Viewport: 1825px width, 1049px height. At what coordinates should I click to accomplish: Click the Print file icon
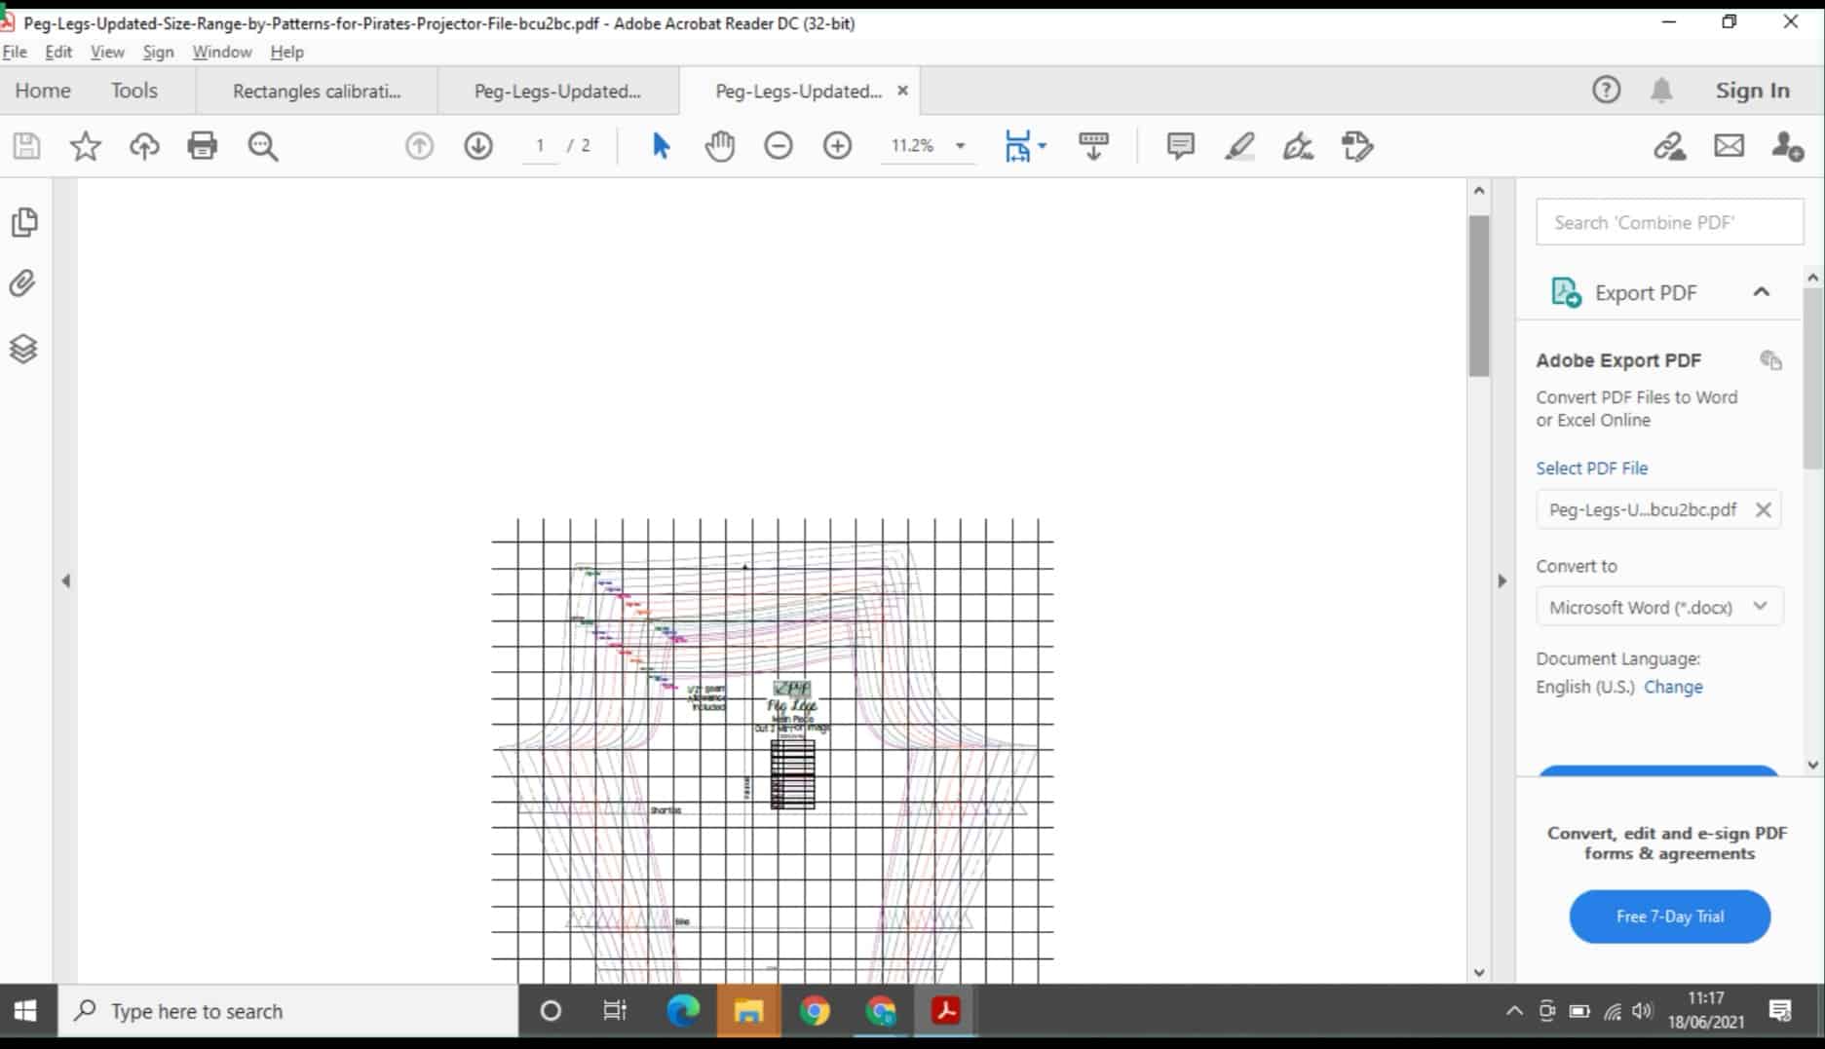203,146
